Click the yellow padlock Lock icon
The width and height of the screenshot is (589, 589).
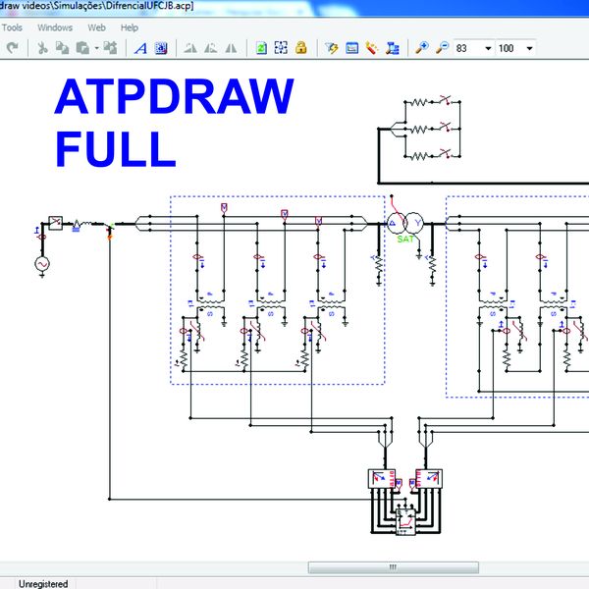(301, 48)
